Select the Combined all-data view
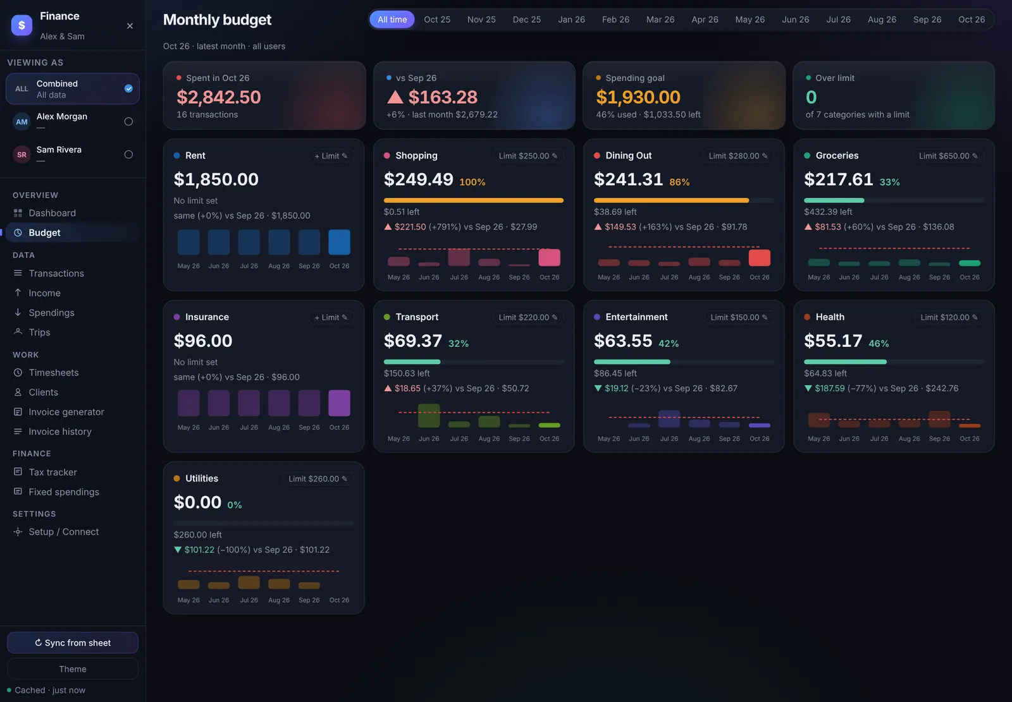This screenshot has width=1012, height=702. [x=73, y=88]
